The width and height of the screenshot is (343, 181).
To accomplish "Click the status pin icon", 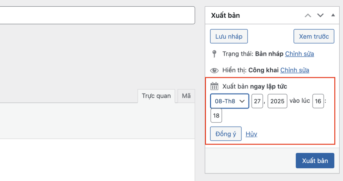I will tap(214, 54).
